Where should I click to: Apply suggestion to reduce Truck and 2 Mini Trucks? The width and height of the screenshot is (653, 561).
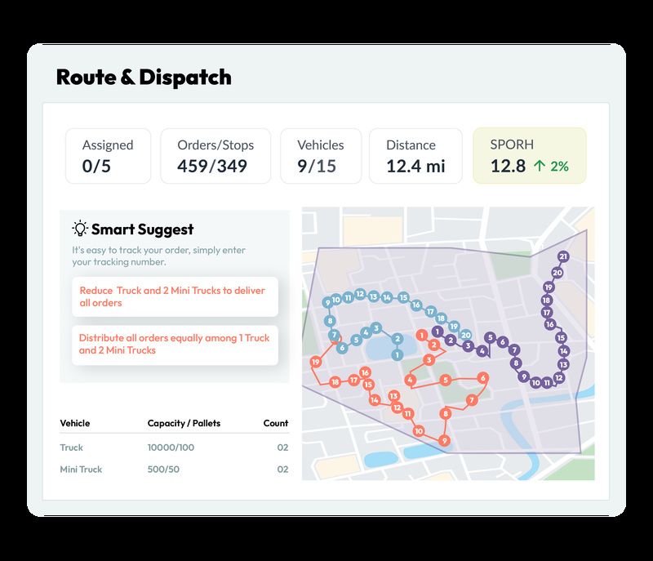coord(176,296)
